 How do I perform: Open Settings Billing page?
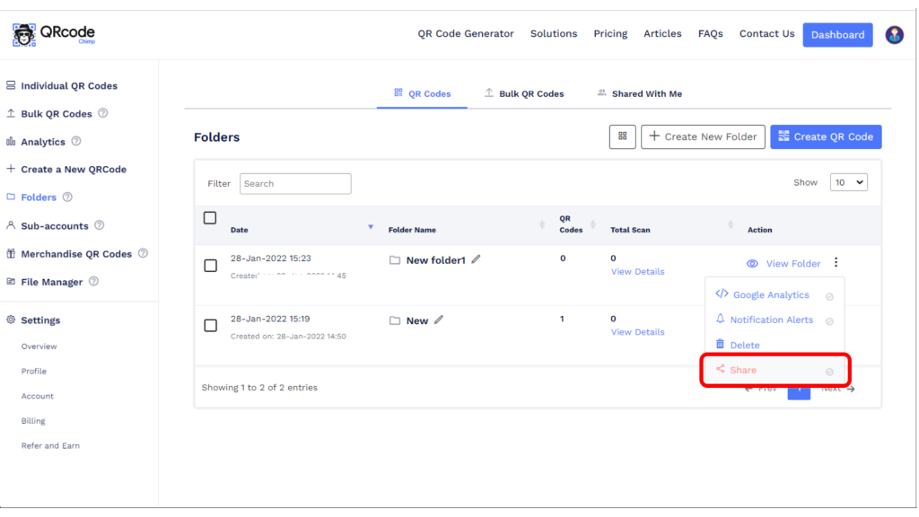pyautogui.click(x=33, y=421)
